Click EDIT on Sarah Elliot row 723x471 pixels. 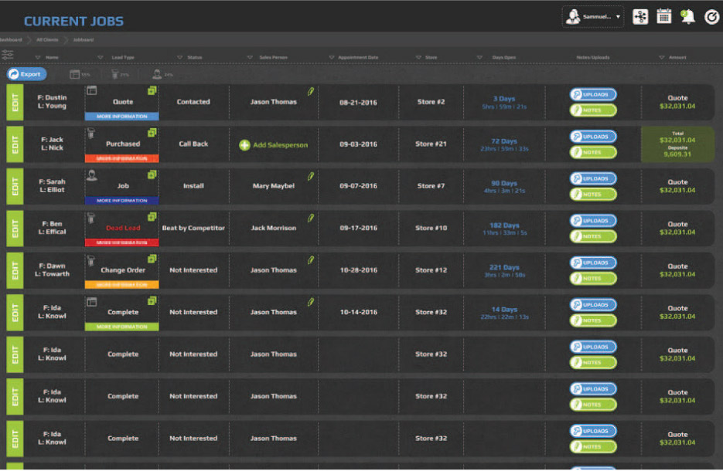(x=15, y=186)
